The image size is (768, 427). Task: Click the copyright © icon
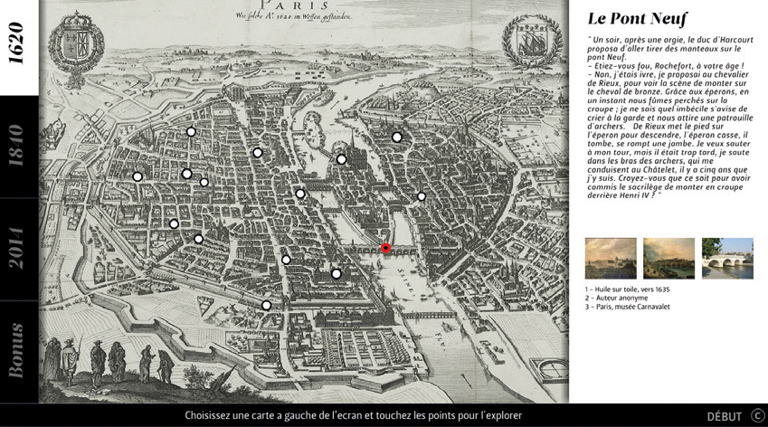758,416
